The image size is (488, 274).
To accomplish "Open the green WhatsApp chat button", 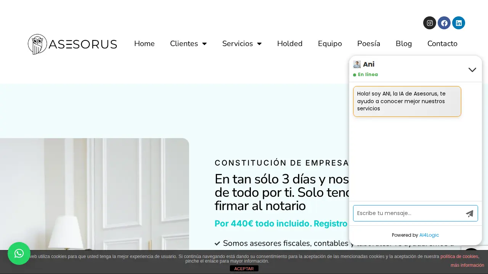I will (x=19, y=253).
